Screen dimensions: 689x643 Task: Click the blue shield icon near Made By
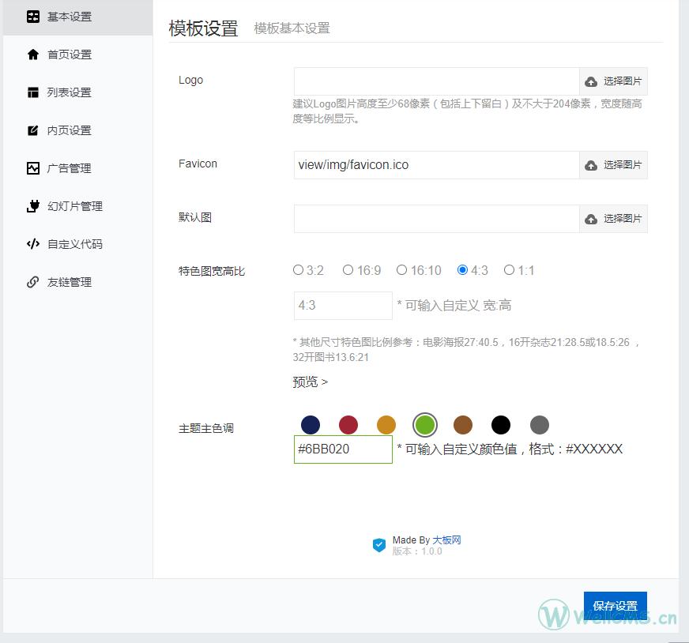(x=378, y=545)
